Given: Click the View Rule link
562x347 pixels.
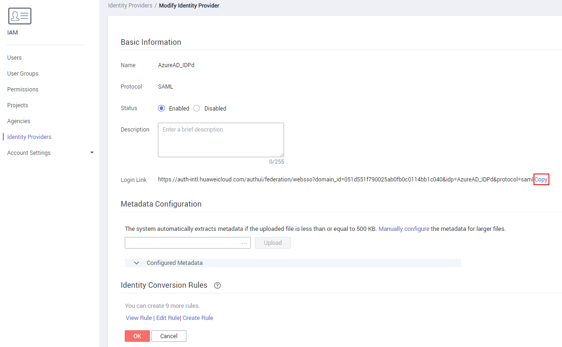Looking at the screenshot, I should pyautogui.click(x=139, y=318).
